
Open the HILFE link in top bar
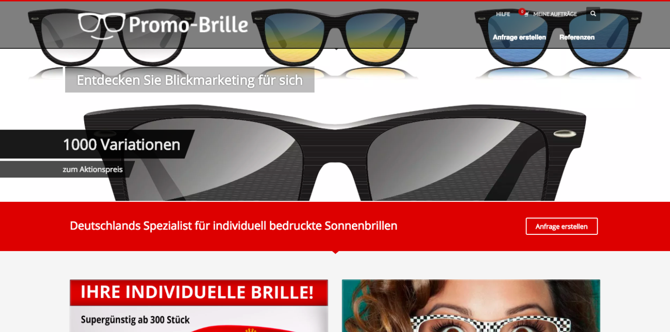pyautogui.click(x=503, y=14)
